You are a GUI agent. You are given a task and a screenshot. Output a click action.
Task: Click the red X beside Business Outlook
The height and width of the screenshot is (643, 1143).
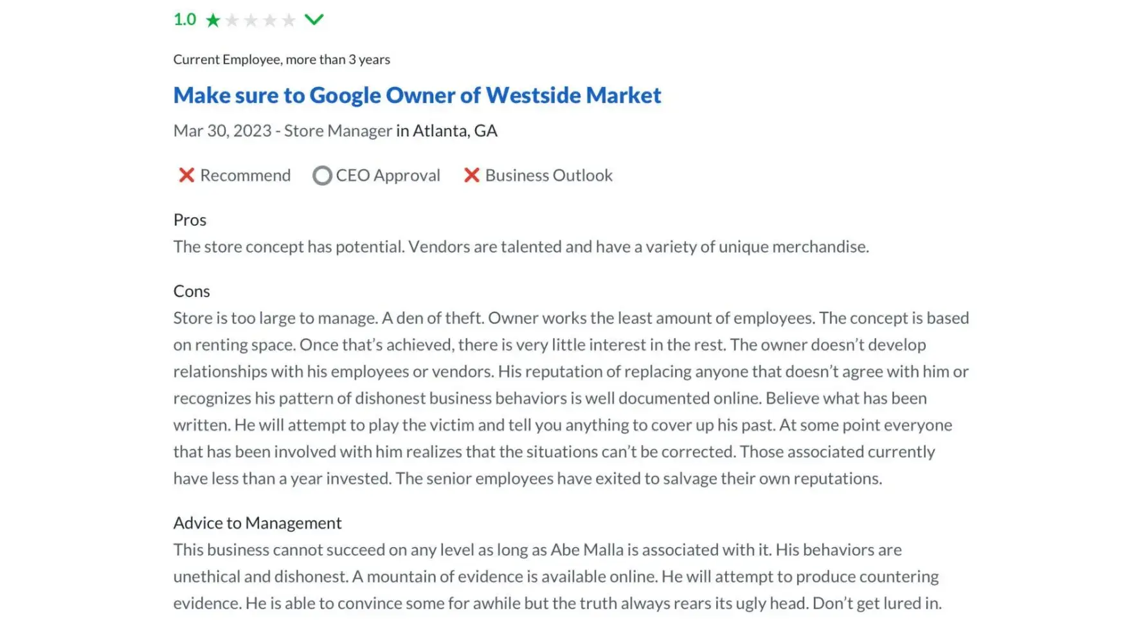(x=472, y=175)
